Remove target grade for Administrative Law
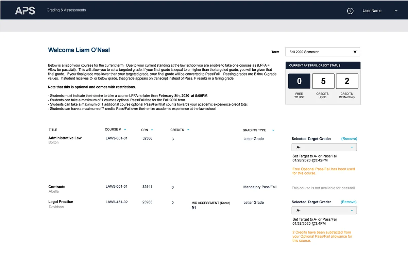This screenshot has width=408, height=257. [x=349, y=139]
